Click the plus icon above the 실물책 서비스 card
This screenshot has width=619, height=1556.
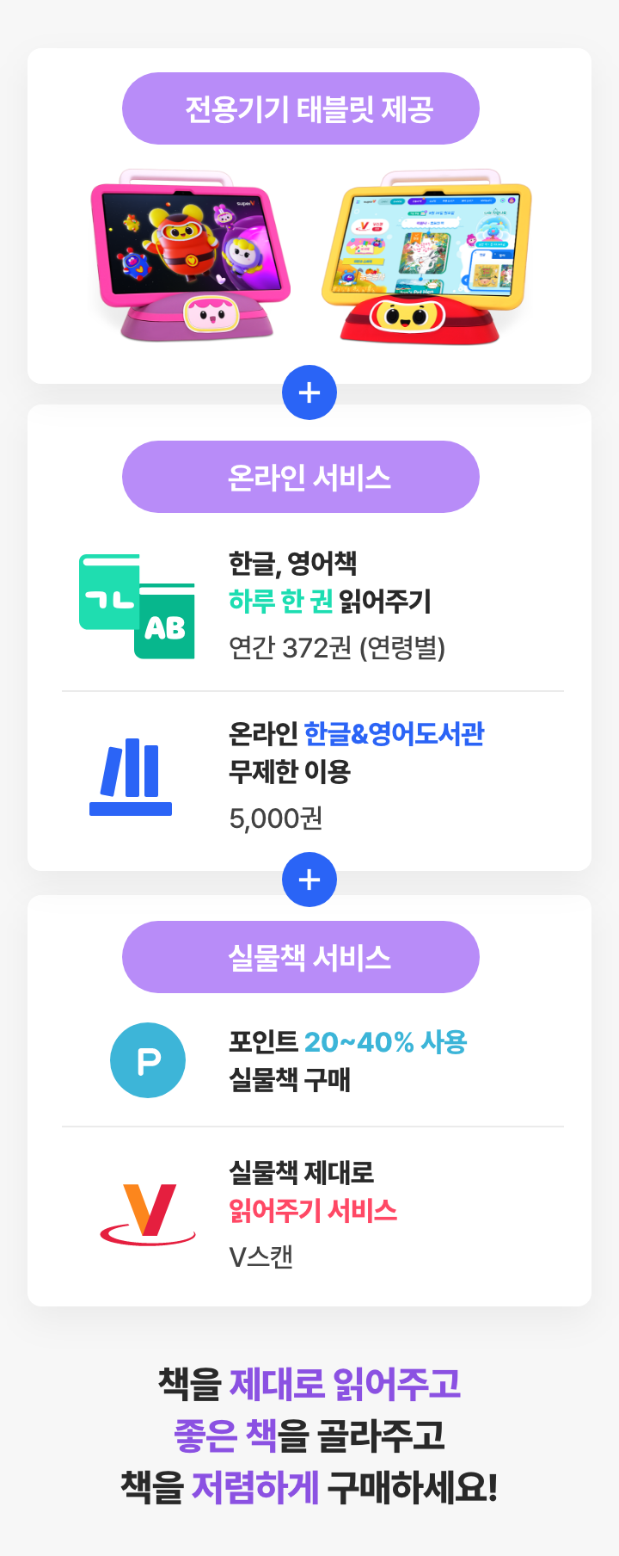(x=309, y=880)
